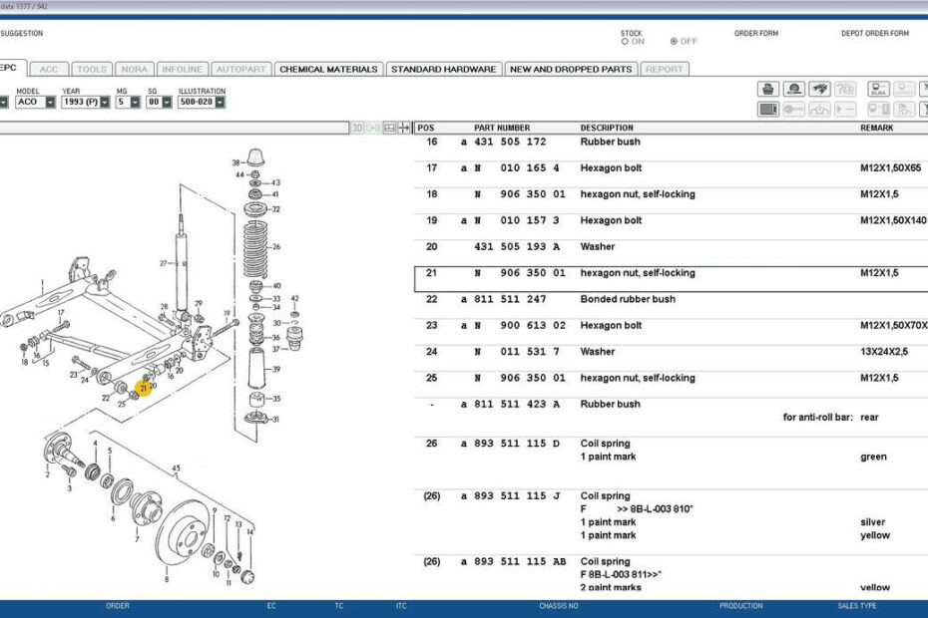The width and height of the screenshot is (928, 618).
Task: Open search with the binoculars icon
Action: click(819, 90)
